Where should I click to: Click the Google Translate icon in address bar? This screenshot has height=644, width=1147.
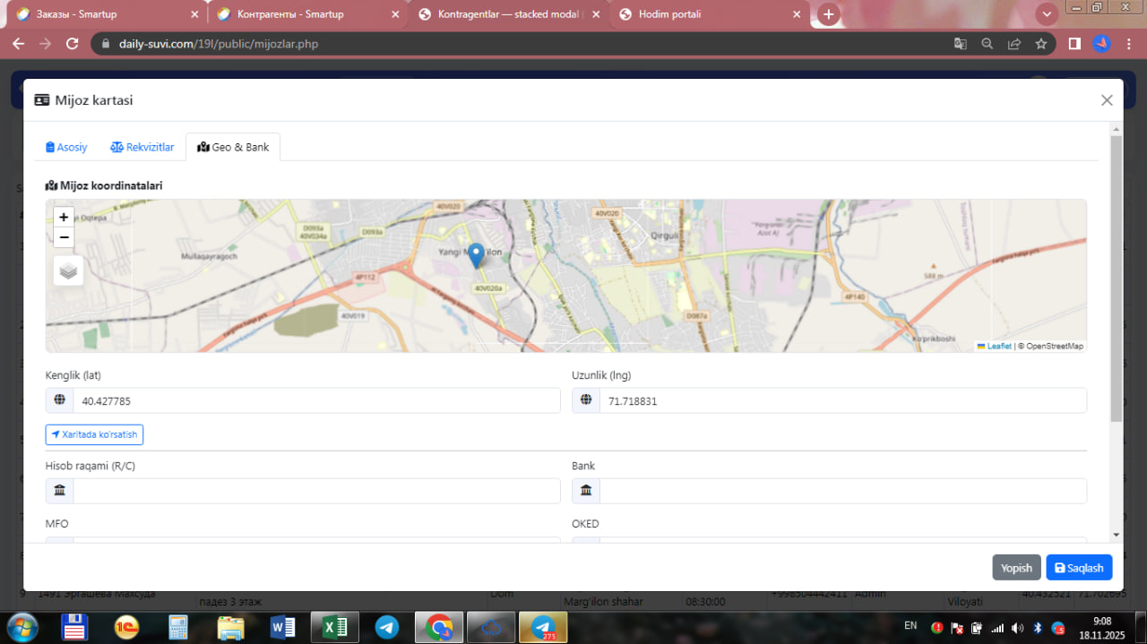[960, 43]
